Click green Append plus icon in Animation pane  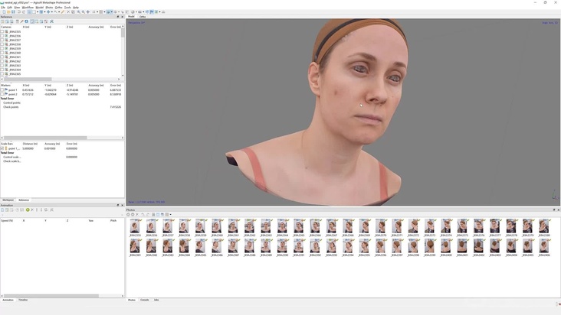click(x=28, y=209)
